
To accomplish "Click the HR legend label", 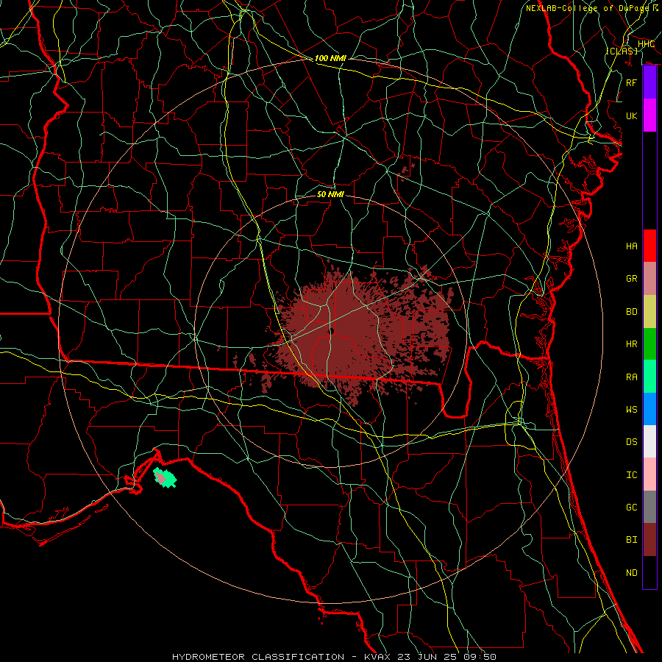I will click(632, 344).
